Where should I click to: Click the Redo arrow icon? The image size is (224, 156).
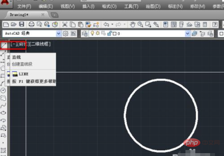(x=119, y=25)
